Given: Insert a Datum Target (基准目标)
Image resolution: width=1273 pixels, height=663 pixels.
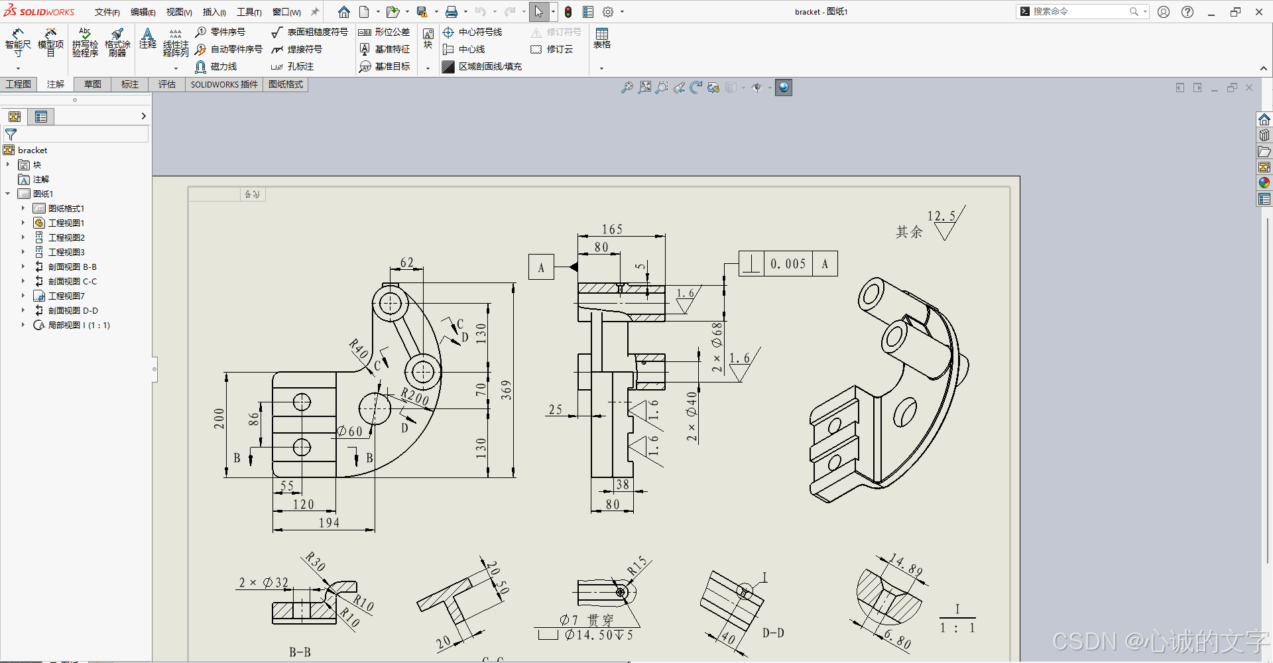Looking at the screenshot, I should click(x=384, y=66).
